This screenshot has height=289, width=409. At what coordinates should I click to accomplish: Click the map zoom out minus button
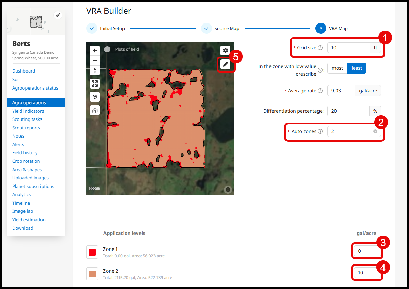tap(95, 61)
